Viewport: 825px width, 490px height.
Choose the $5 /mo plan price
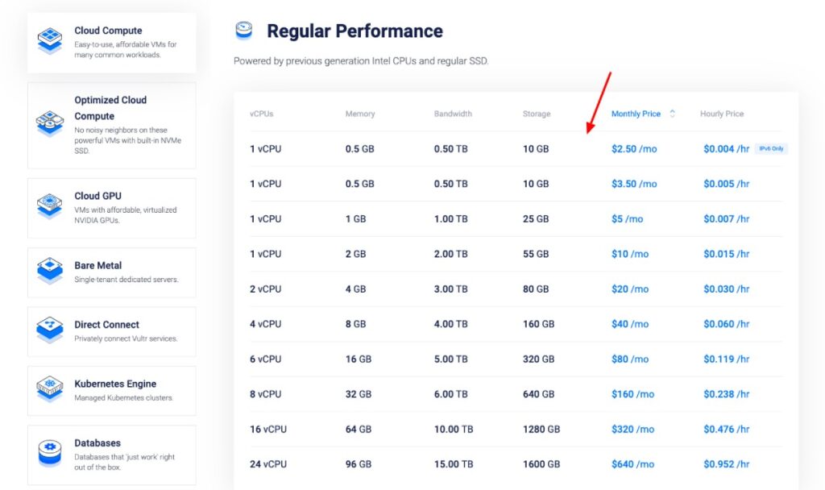[627, 219]
